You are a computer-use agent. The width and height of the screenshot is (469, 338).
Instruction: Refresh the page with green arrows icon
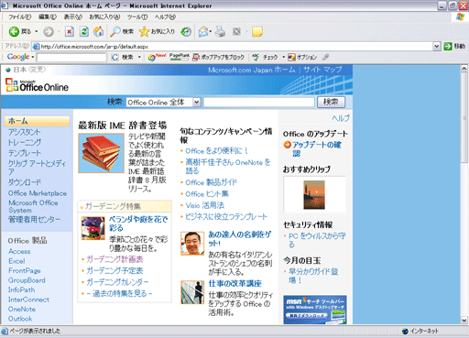tap(84, 31)
